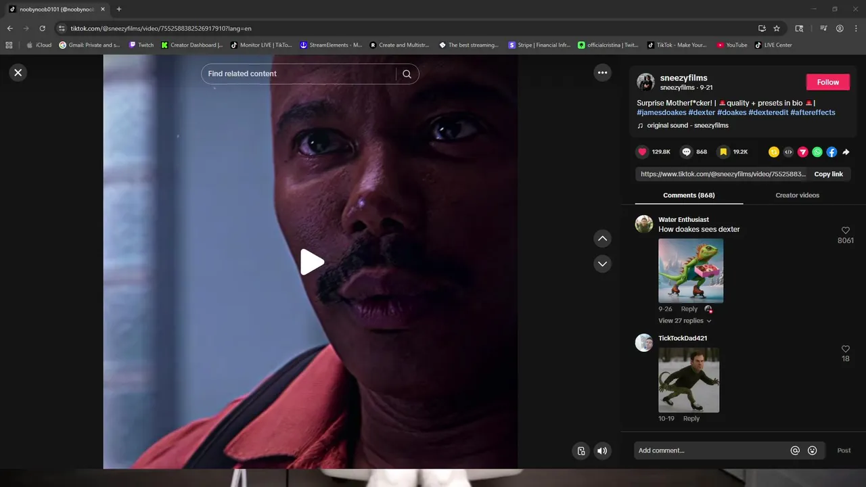Open the Twitch bookmark
Image resolution: width=866 pixels, height=487 pixels.
(x=141, y=45)
